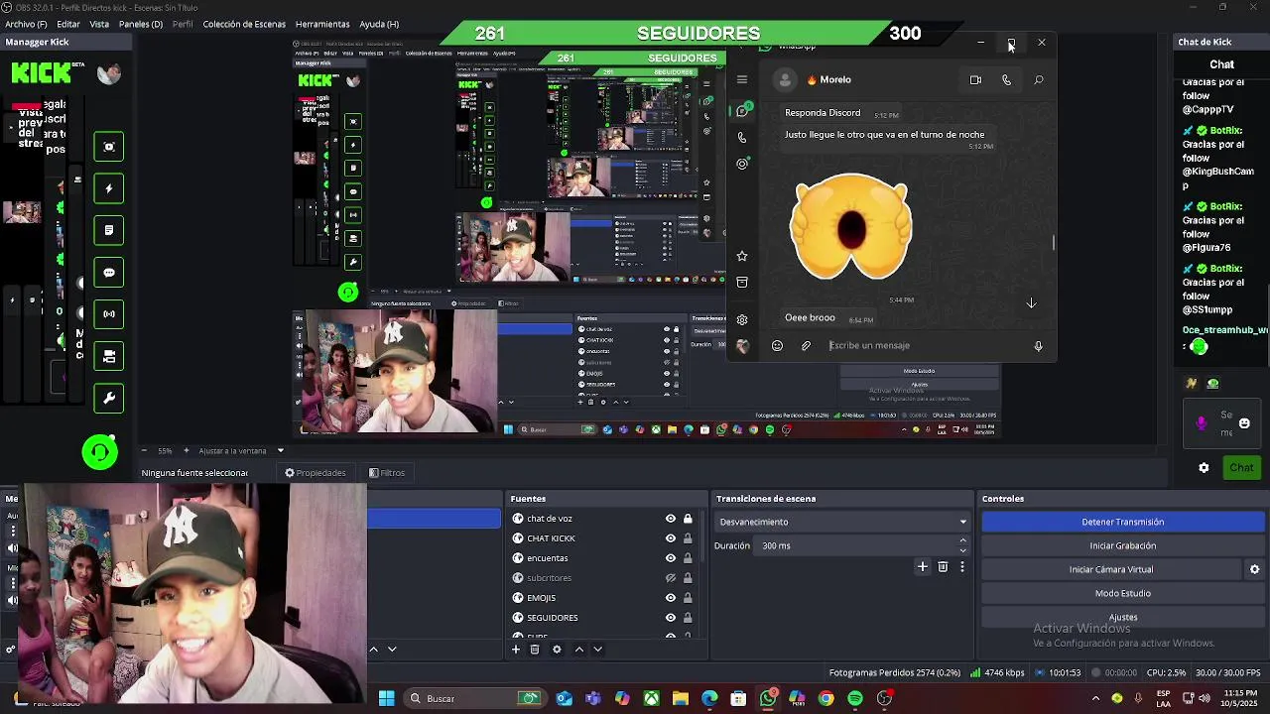
Task: Switch to Modo Estudio
Action: point(1123,593)
